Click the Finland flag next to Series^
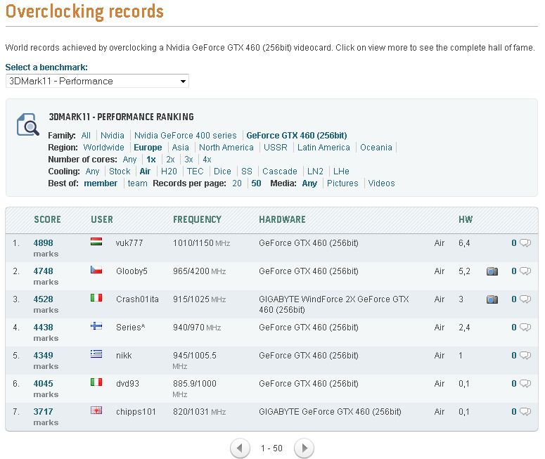This screenshot has width=545, height=459. tap(96, 326)
